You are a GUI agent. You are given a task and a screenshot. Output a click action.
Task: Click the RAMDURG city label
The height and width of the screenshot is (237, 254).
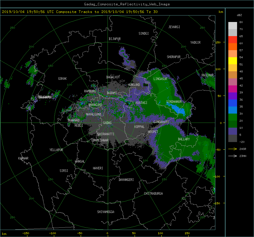(90, 91)
